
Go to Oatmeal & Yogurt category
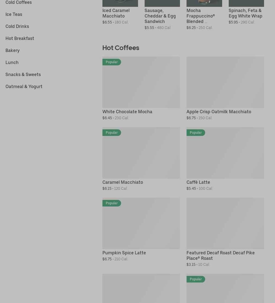(24, 87)
